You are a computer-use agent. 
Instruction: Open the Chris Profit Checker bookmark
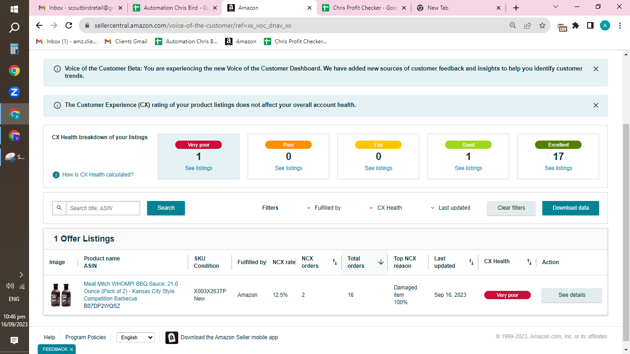point(295,41)
